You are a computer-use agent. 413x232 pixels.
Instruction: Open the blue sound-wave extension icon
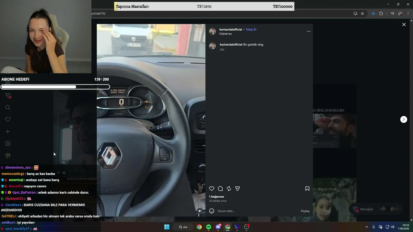pyautogui.click(x=373, y=14)
